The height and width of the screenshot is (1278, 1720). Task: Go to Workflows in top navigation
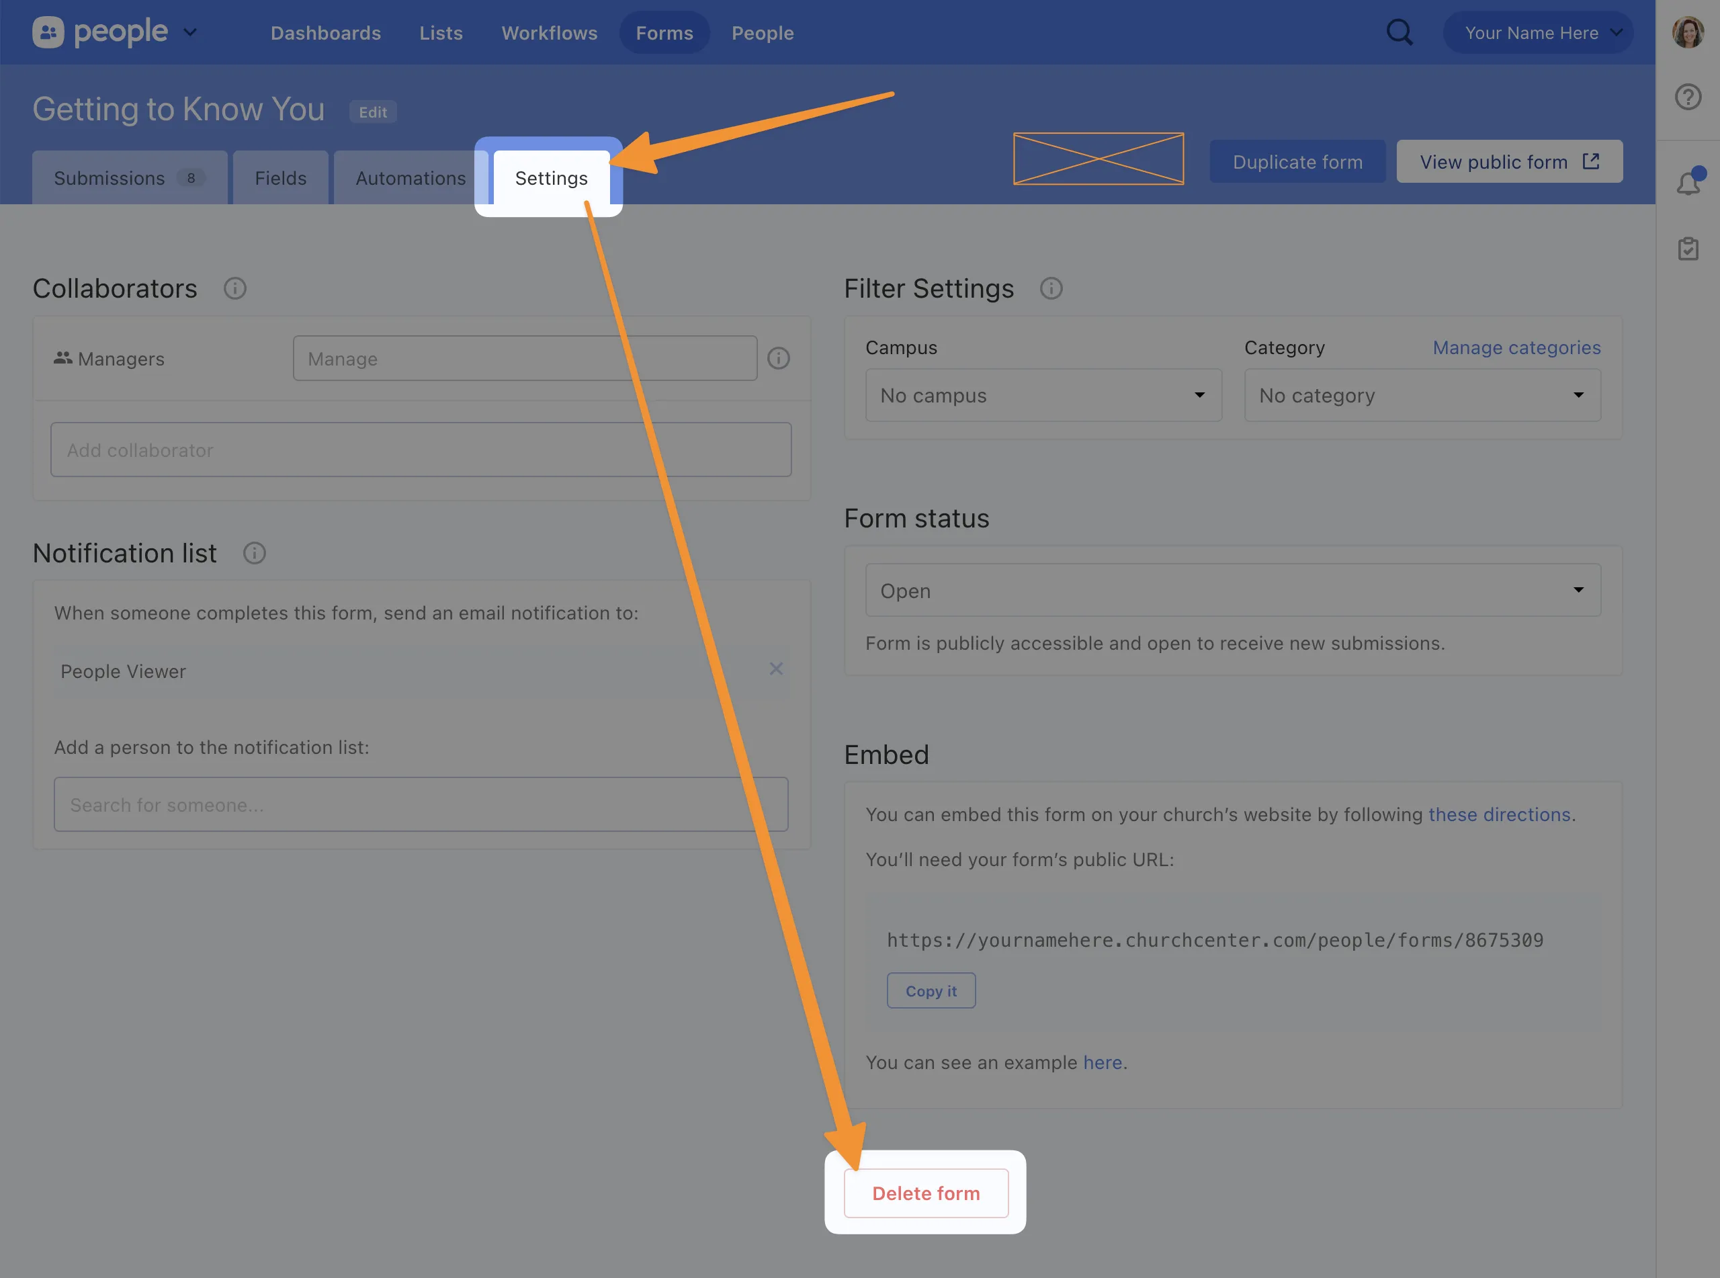[x=549, y=32]
